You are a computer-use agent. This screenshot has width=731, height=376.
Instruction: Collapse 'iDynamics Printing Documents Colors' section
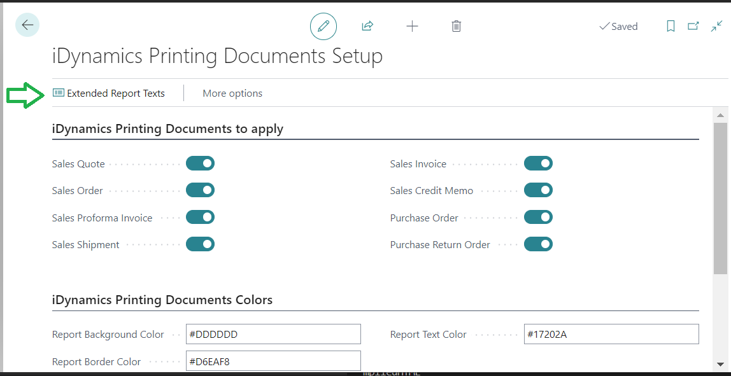162,300
